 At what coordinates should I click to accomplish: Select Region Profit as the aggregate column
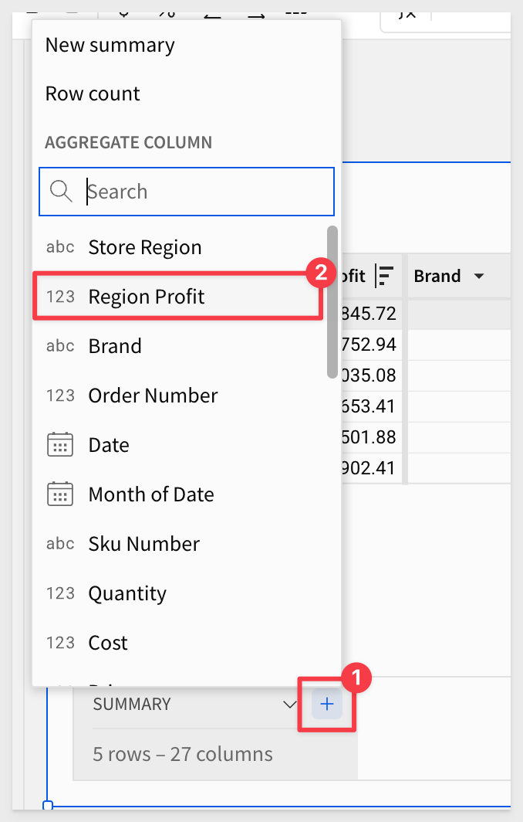[177, 297]
